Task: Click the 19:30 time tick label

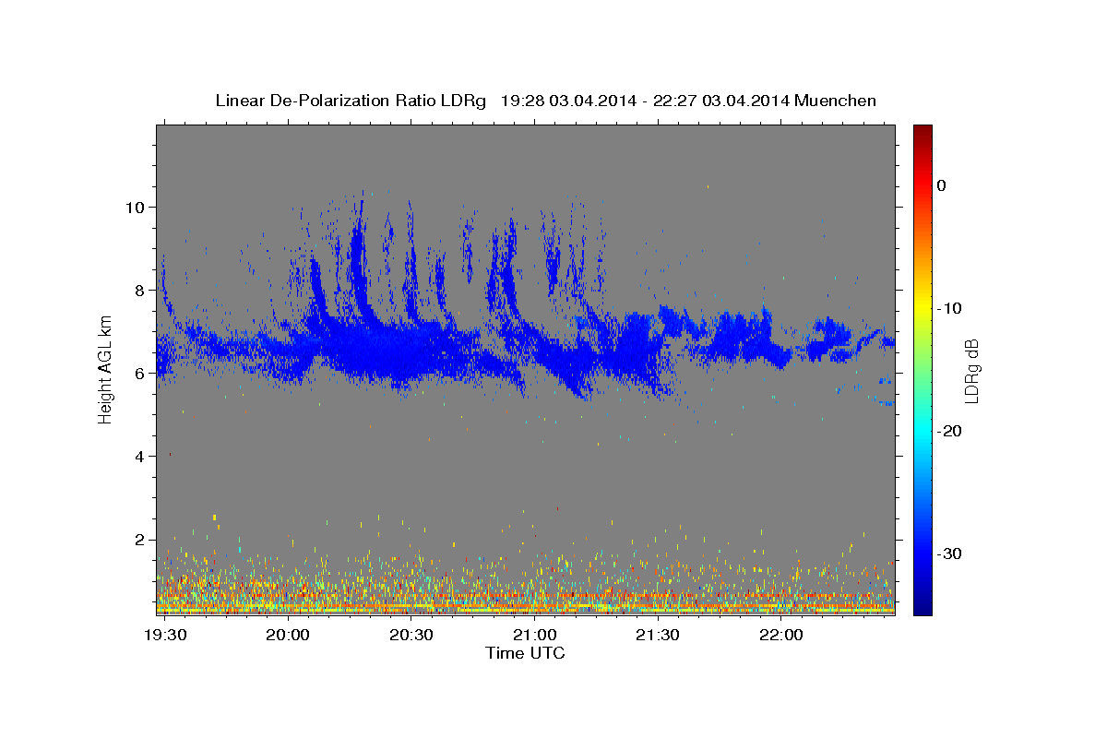Action: (167, 636)
